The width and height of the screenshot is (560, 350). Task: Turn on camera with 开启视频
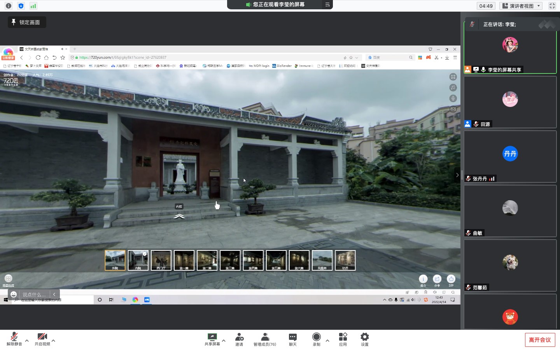click(42, 339)
